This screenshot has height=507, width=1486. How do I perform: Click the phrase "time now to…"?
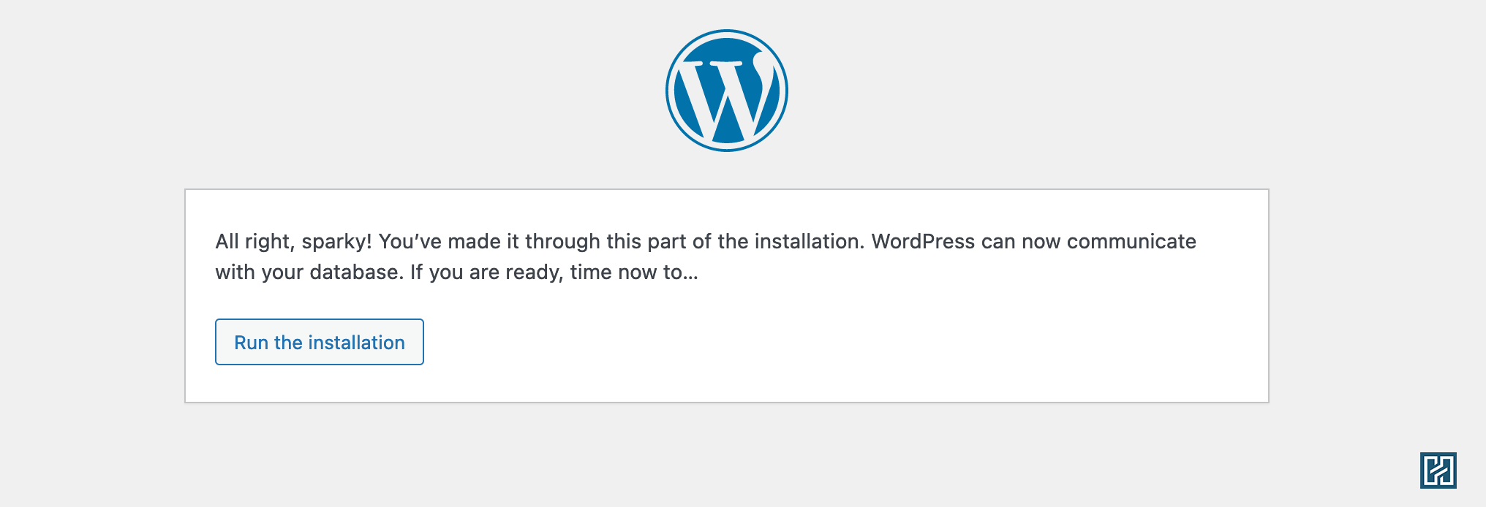click(634, 272)
